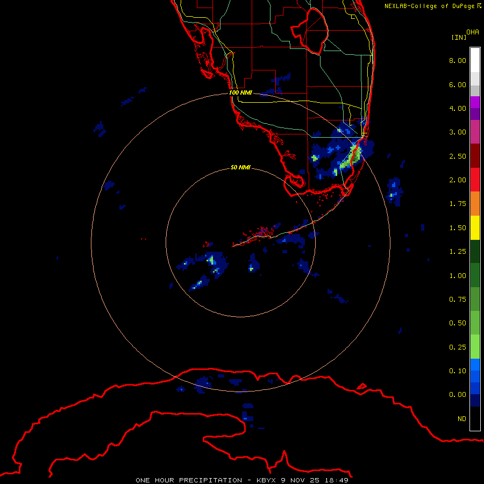Select the orange swatch beside 1.75
The image size is (484, 484).
point(475,204)
